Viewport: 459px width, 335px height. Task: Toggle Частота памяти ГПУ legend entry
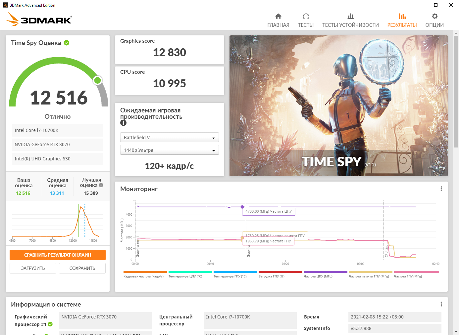[x=370, y=274]
